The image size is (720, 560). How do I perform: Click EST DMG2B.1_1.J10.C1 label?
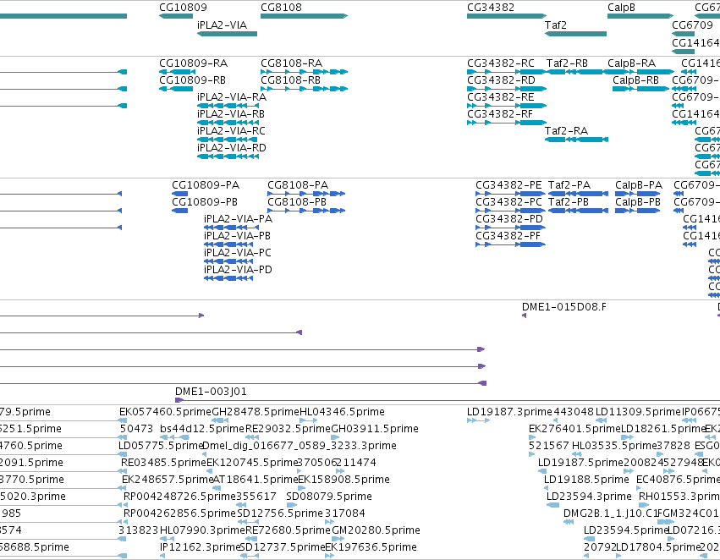point(610,513)
